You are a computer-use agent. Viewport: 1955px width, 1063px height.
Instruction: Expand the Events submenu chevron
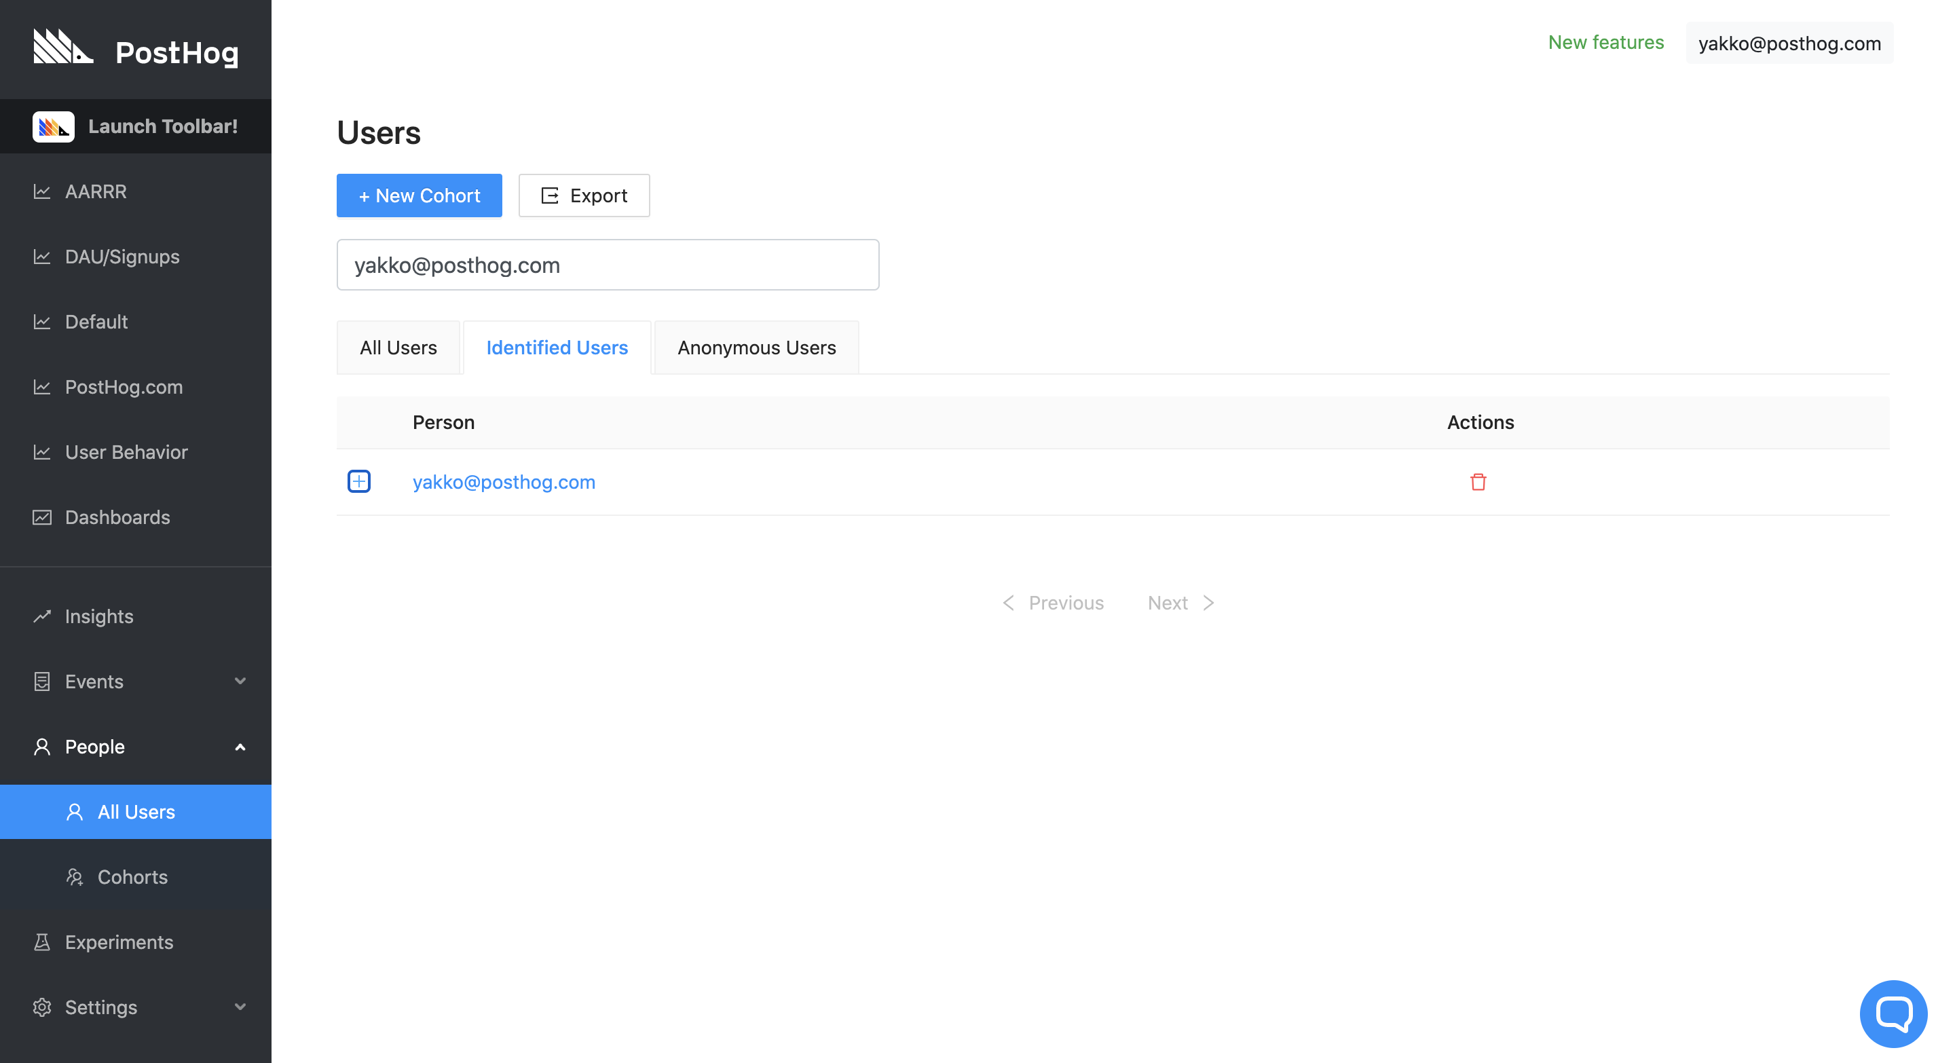240,682
